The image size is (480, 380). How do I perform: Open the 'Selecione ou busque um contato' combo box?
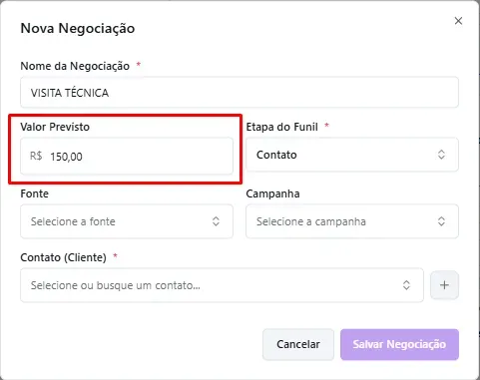tap(222, 285)
